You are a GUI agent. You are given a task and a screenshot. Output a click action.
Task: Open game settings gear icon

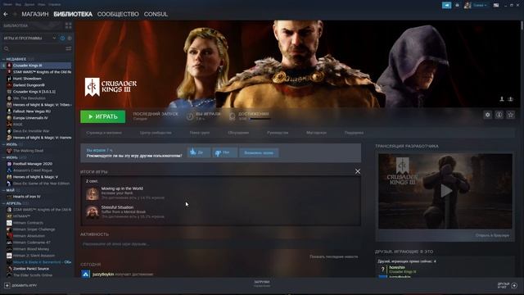[488, 115]
